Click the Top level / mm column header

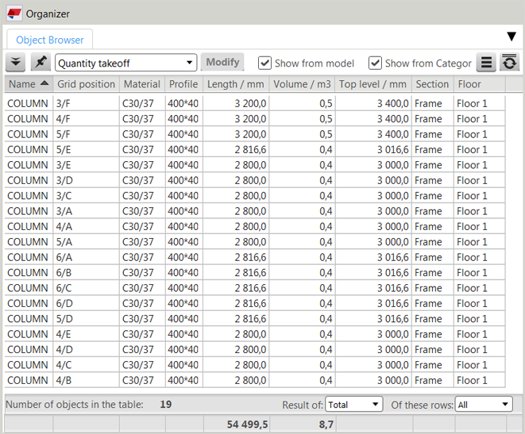373,84
